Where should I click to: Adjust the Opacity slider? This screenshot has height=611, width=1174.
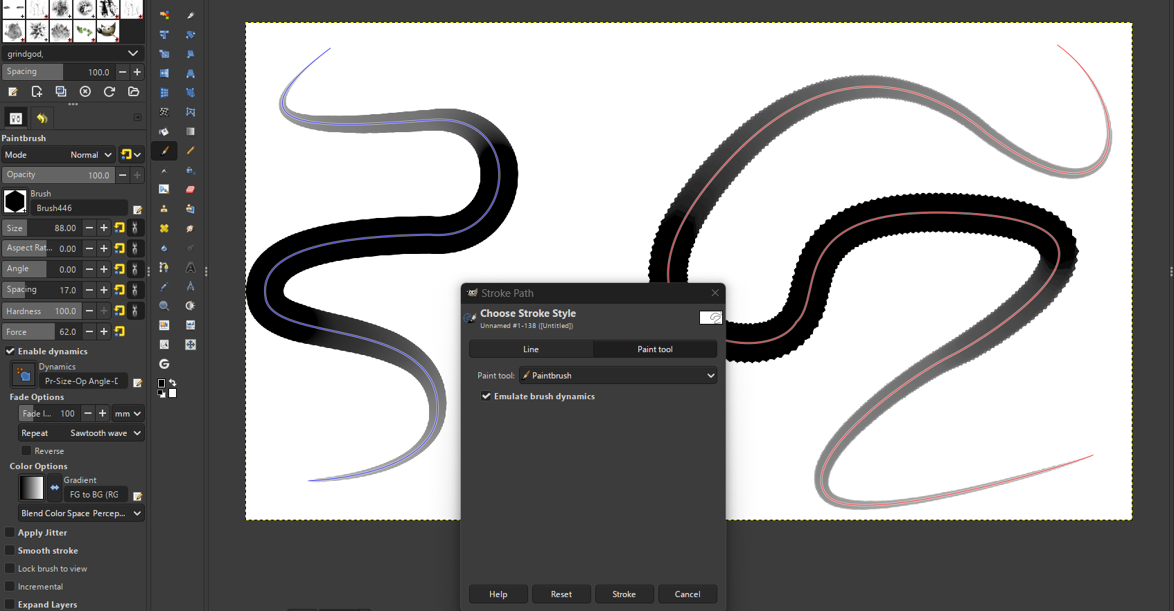pos(58,175)
